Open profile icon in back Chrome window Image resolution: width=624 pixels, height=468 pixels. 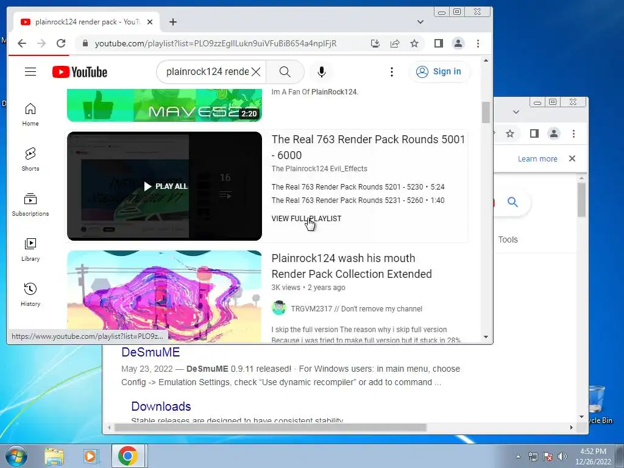pyautogui.click(x=553, y=133)
